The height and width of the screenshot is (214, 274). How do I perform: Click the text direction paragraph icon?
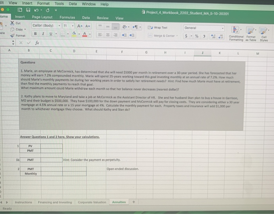pyautogui.click(x=135, y=27)
